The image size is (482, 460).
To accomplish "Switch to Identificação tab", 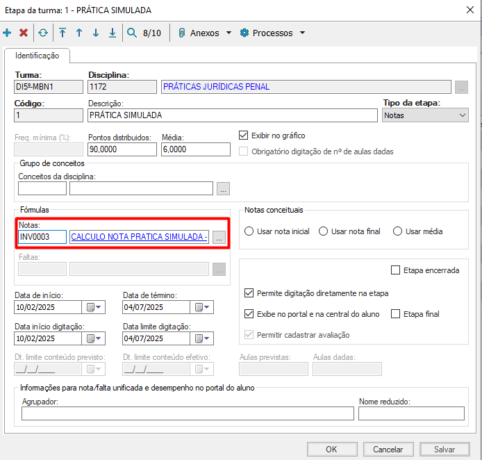I will pos(38,56).
